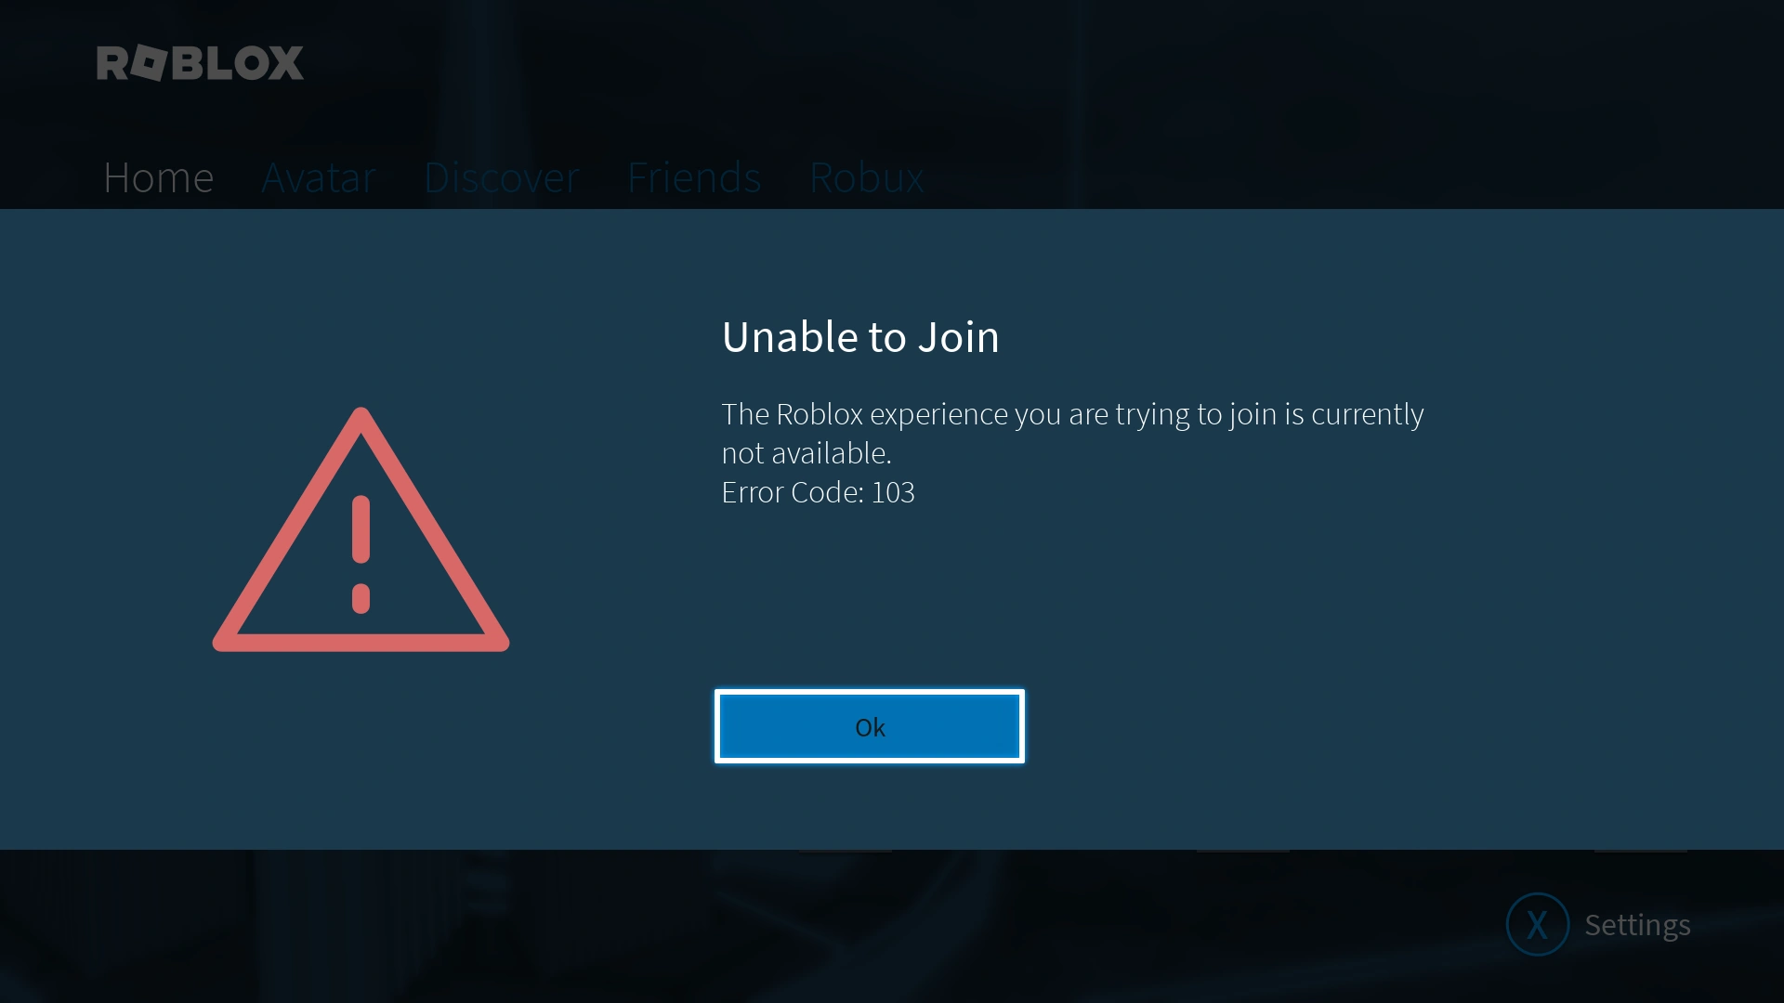1784x1003 pixels.
Task: Click the exclamation mark inside the warning triangle
Action: coord(361,554)
